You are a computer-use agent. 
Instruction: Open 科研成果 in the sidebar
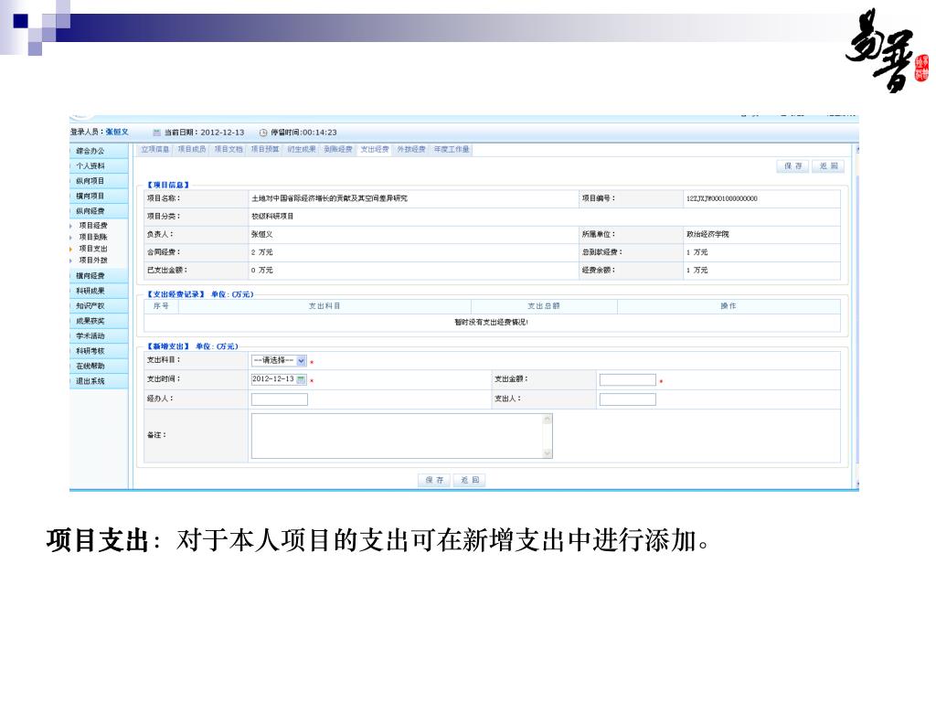[99, 291]
